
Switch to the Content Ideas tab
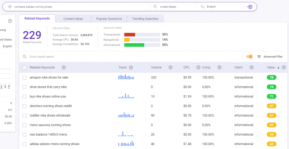coord(73,19)
